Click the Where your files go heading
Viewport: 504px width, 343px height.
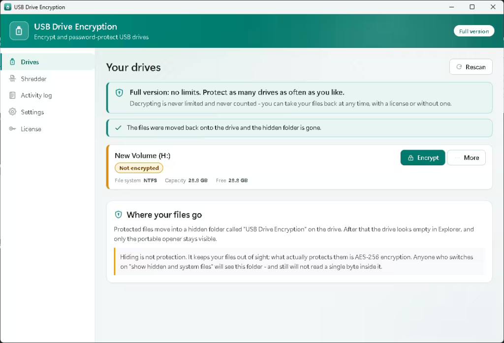(x=164, y=215)
